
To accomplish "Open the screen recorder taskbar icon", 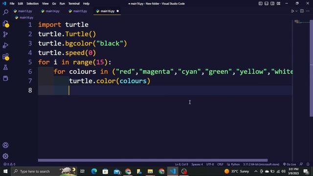I will click(x=184, y=171).
